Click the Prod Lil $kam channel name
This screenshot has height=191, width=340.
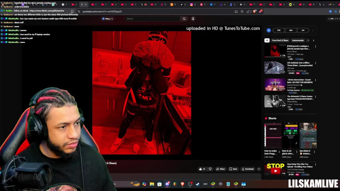click(292, 51)
